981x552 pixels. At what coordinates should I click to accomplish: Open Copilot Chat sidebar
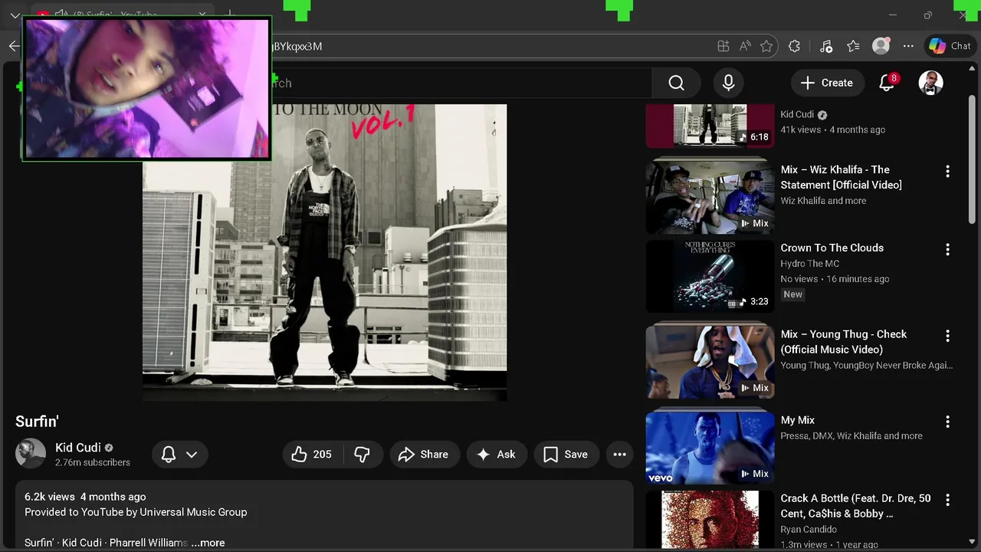pos(950,46)
